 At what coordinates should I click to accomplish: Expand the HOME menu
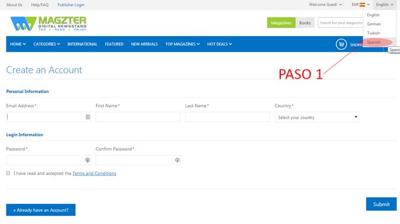[x=18, y=44]
